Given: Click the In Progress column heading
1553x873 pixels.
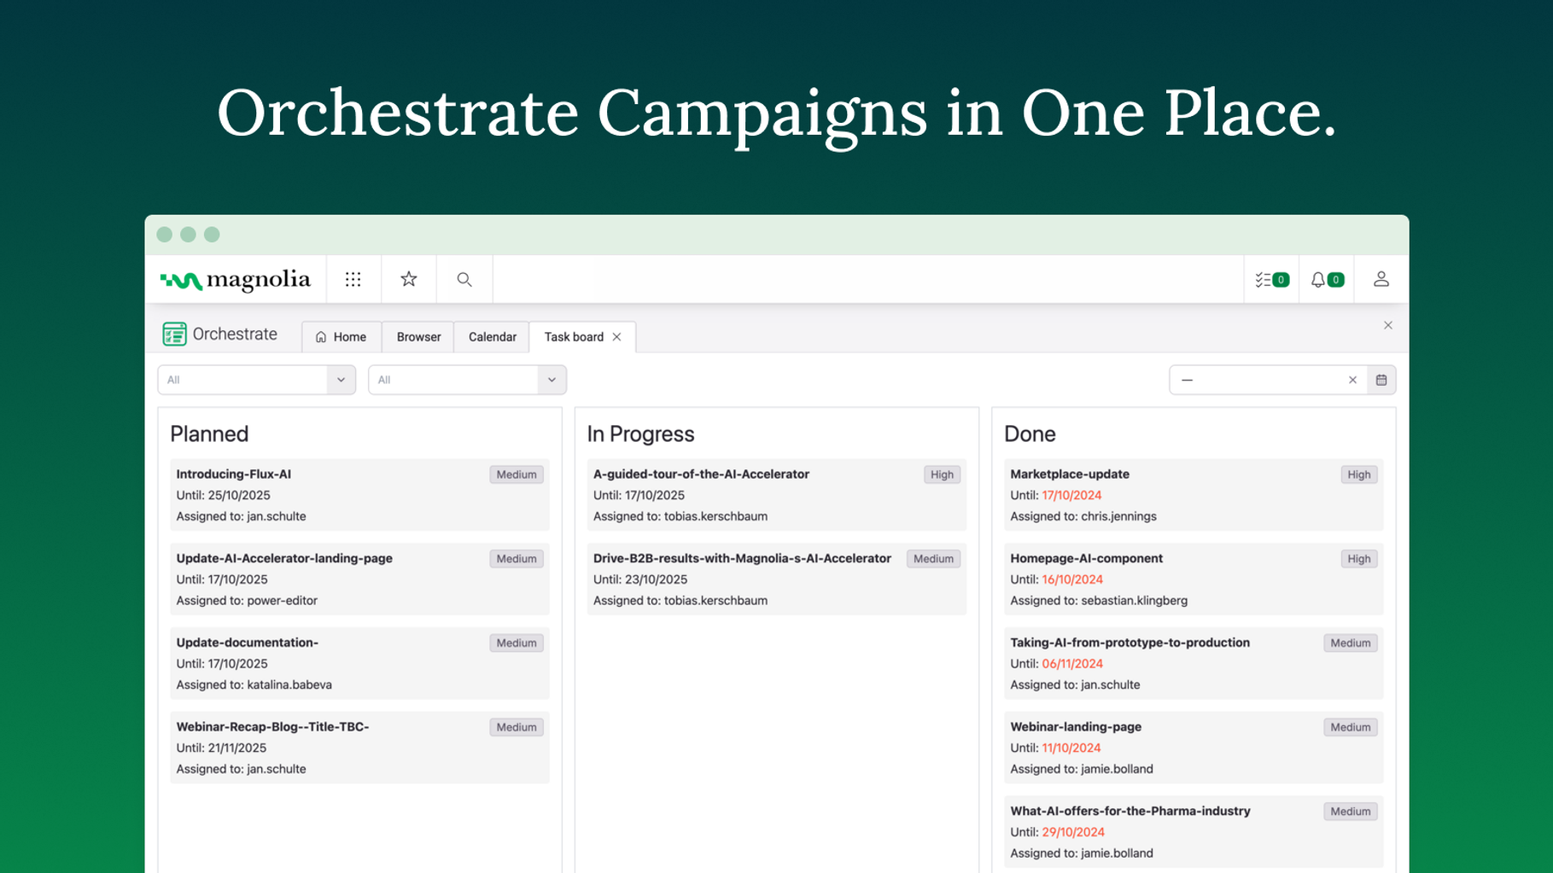Looking at the screenshot, I should pyautogui.click(x=640, y=434).
